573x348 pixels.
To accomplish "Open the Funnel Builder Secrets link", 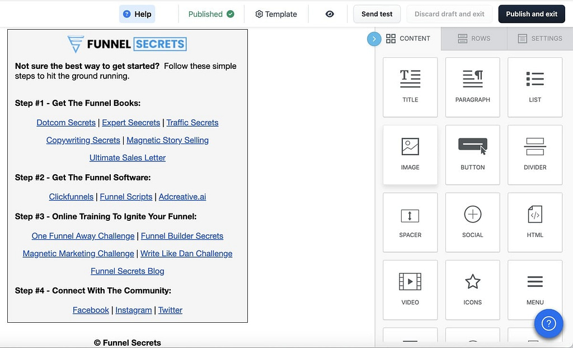I will point(182,236).
